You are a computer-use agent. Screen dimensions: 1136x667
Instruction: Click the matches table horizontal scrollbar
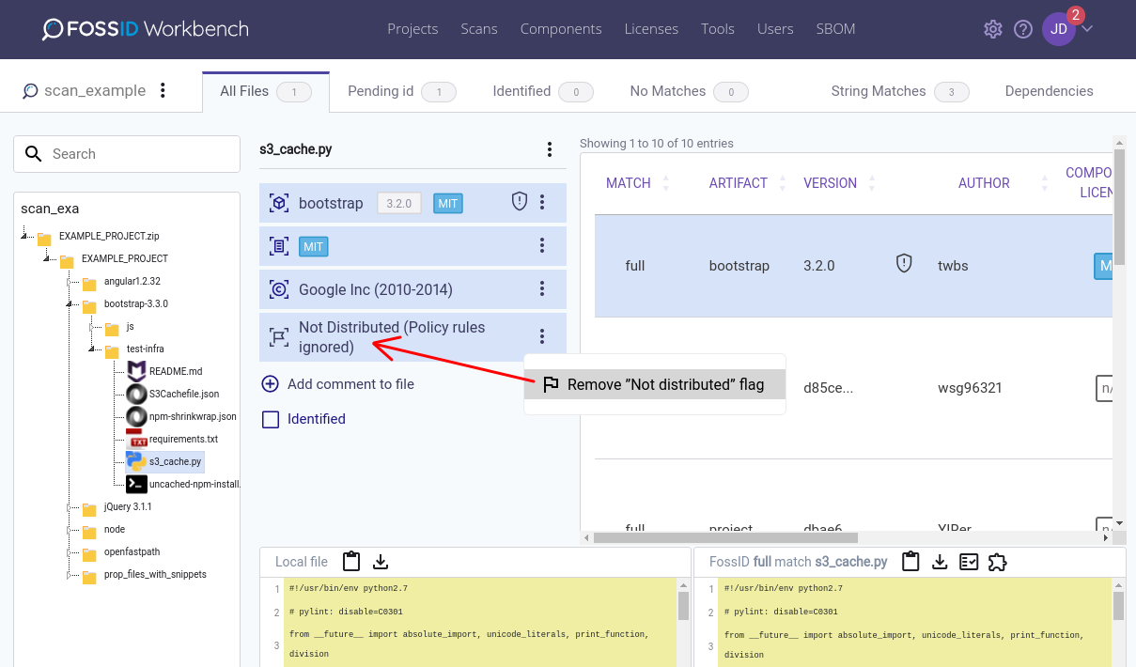coord(725,538)
